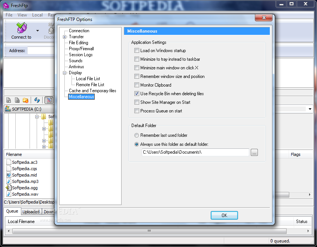Click the Connect to toolbar icon
This screenshot has width=317, height=247.
(21, 28)
